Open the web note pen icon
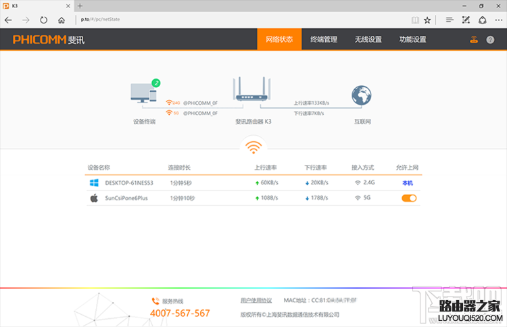 tap(466, 20)
